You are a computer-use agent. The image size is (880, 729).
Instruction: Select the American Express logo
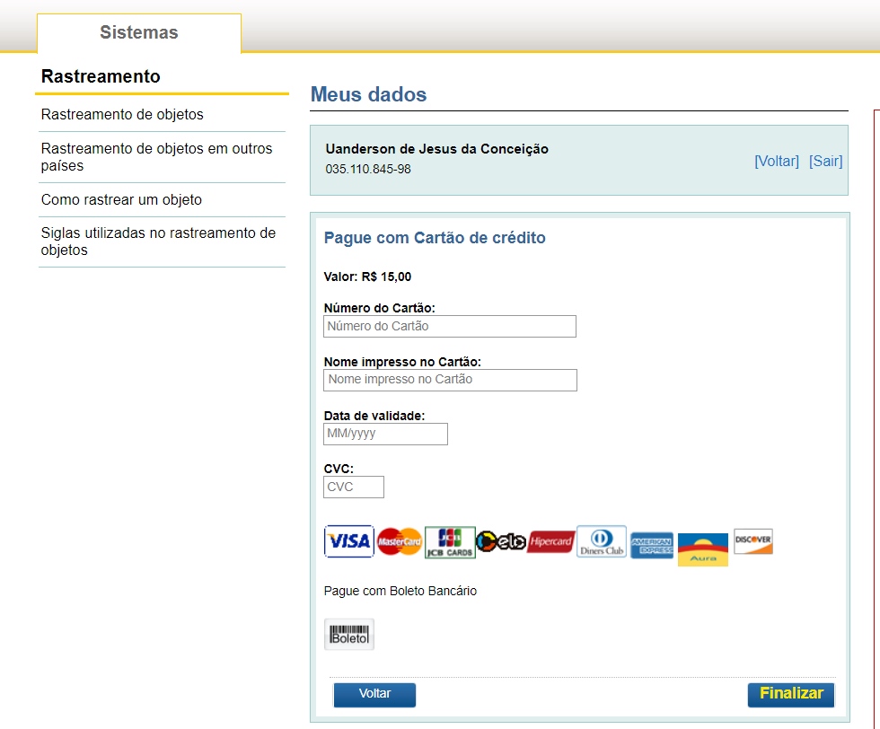coord(652,545)
